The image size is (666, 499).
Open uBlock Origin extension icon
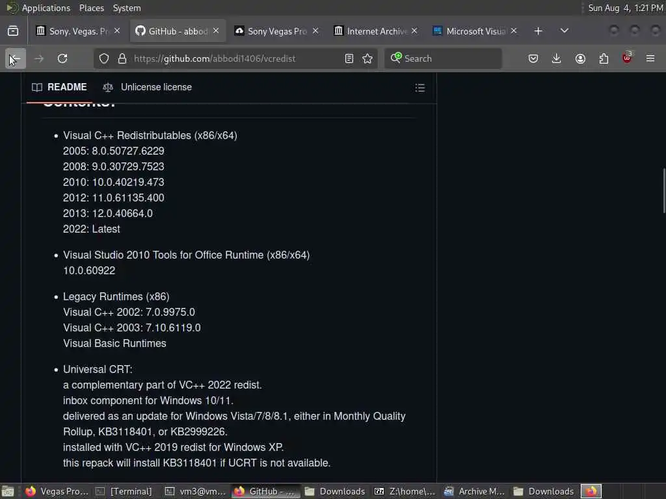(627, 58)
